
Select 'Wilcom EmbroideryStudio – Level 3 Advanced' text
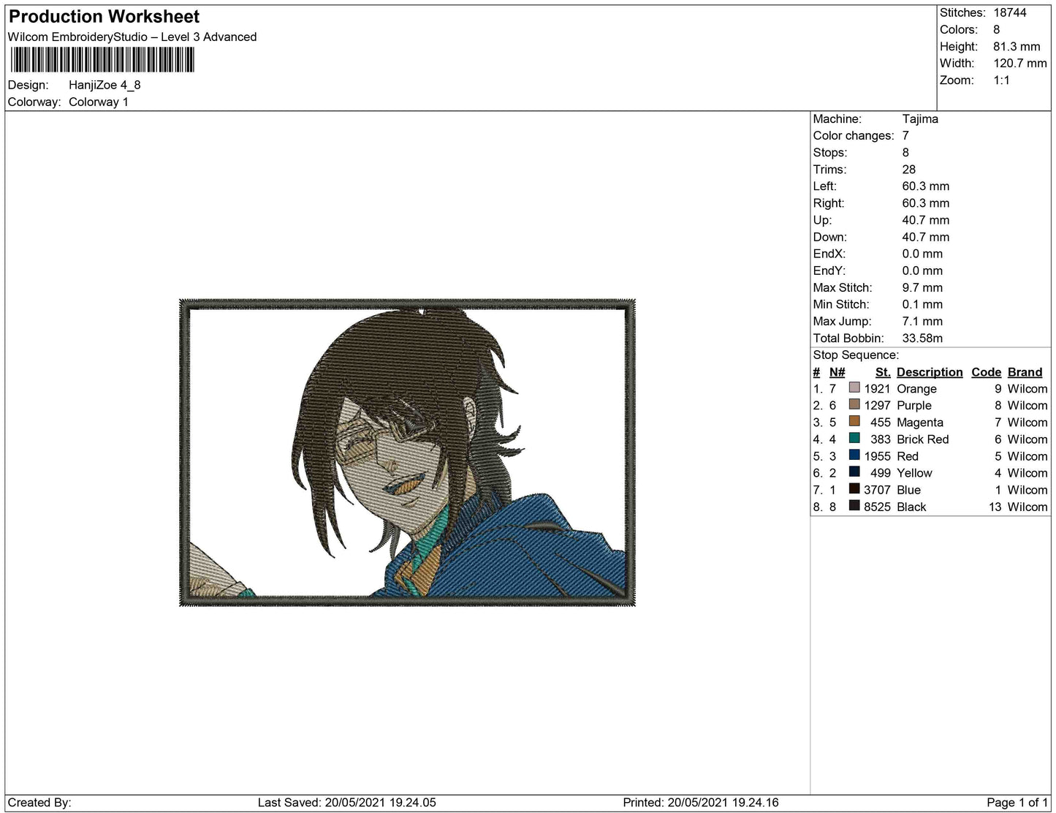pyautogui.click(x=132, y=37)
